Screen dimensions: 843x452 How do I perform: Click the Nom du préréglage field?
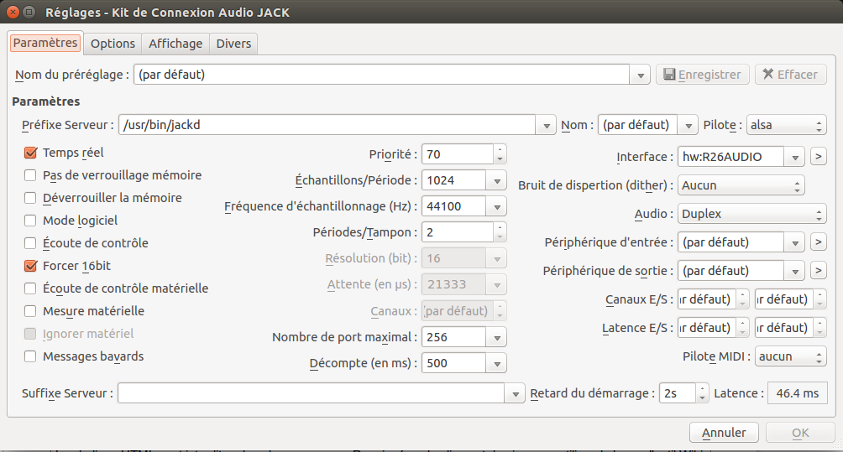point(382,75)
